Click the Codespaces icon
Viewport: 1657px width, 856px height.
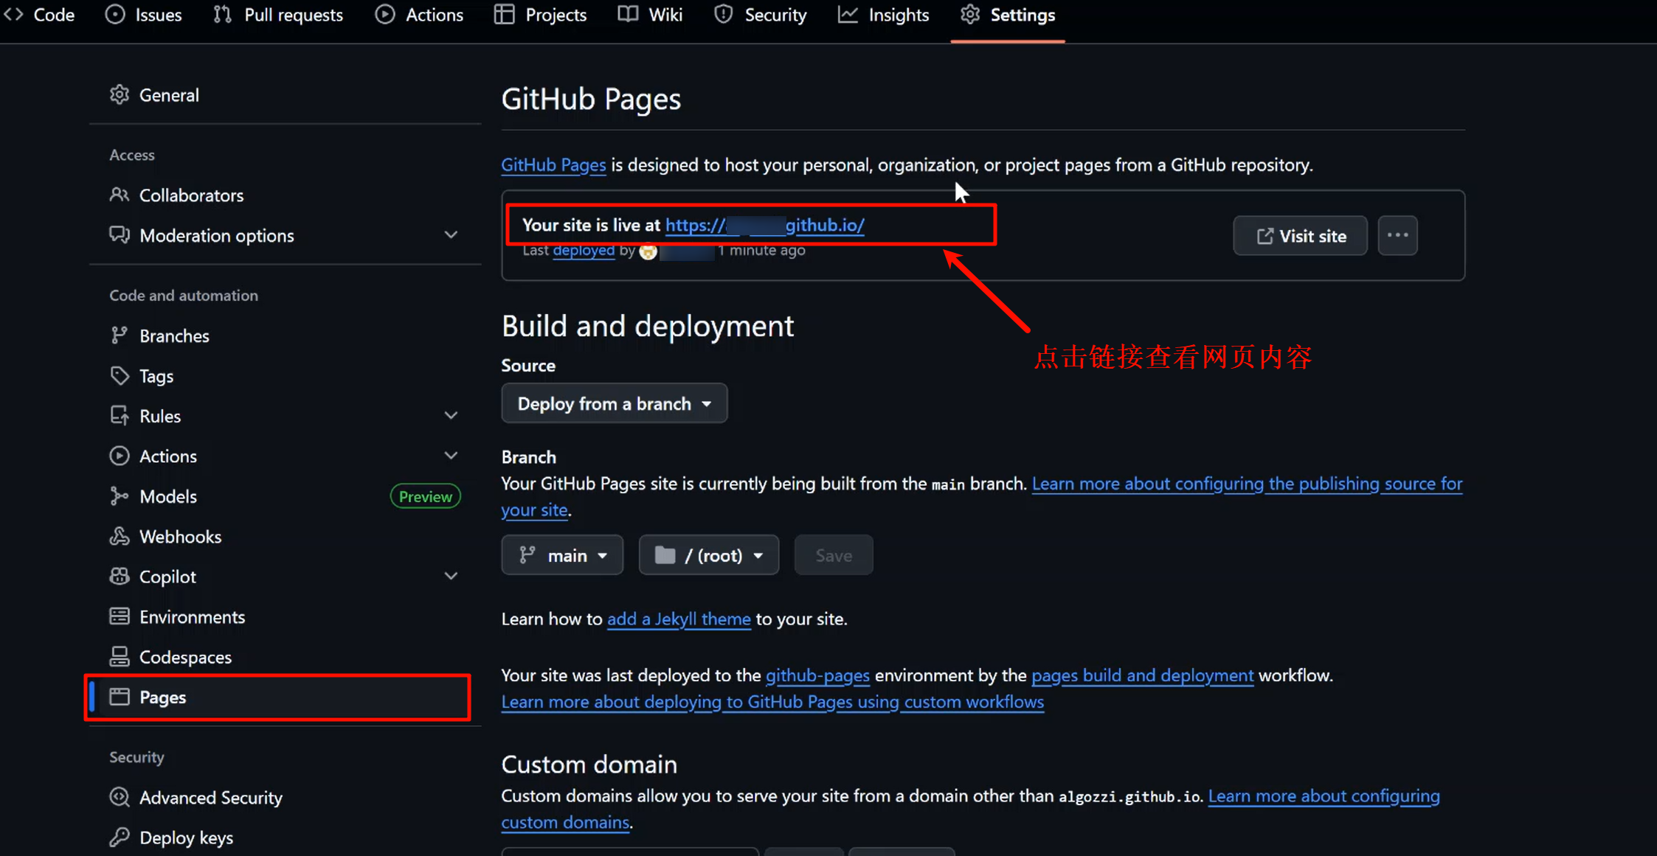pyautogui.click(x=120, y=656)
